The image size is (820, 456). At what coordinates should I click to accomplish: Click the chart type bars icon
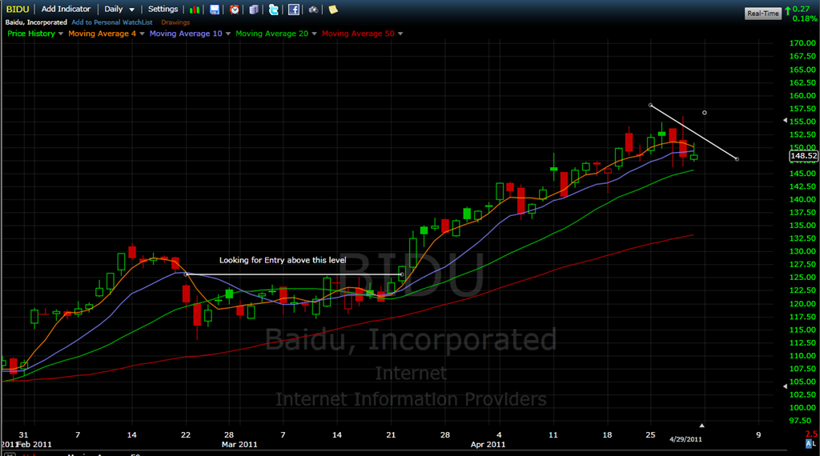tap(195, 10)
